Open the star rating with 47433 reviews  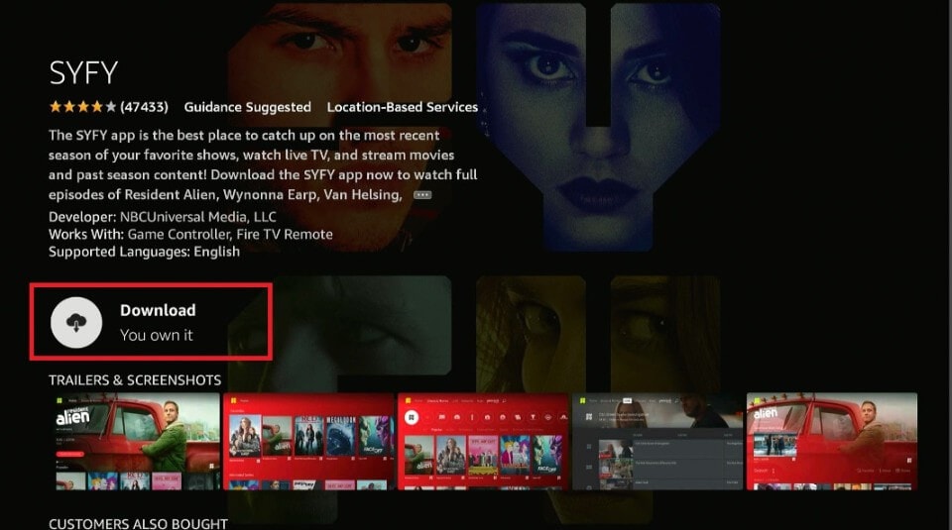(109, 107)
